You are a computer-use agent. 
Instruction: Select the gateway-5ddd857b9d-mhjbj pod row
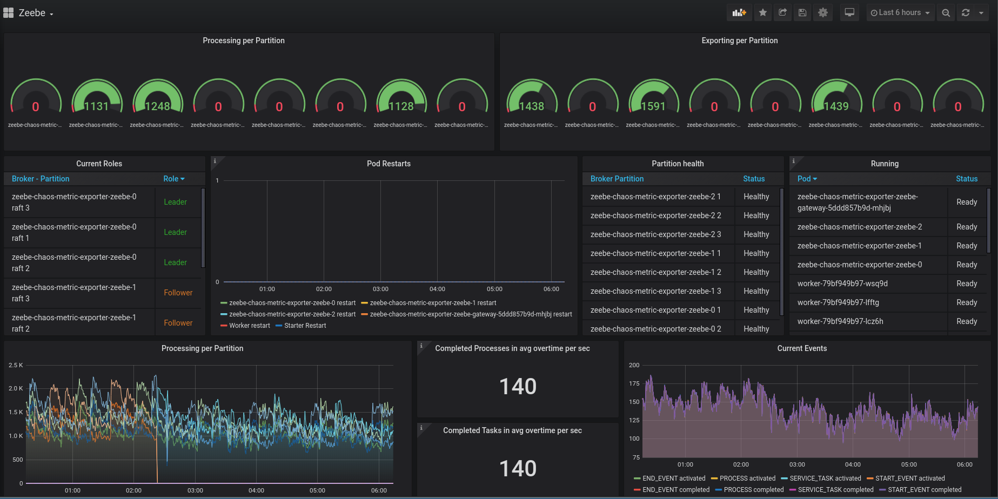point(887,202)
